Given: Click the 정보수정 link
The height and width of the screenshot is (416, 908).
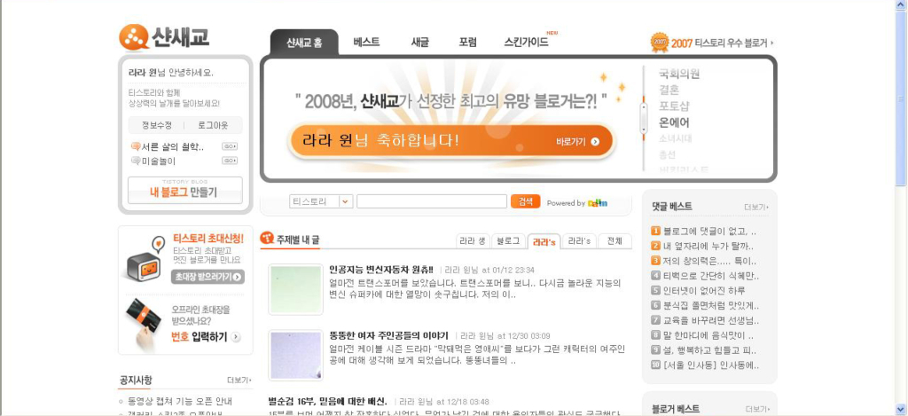Looking at the screenshot, I should click(x=157, y=125).
